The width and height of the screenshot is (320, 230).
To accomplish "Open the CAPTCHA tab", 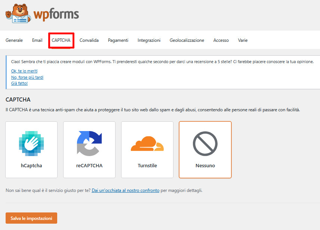I will click(61, 40).
